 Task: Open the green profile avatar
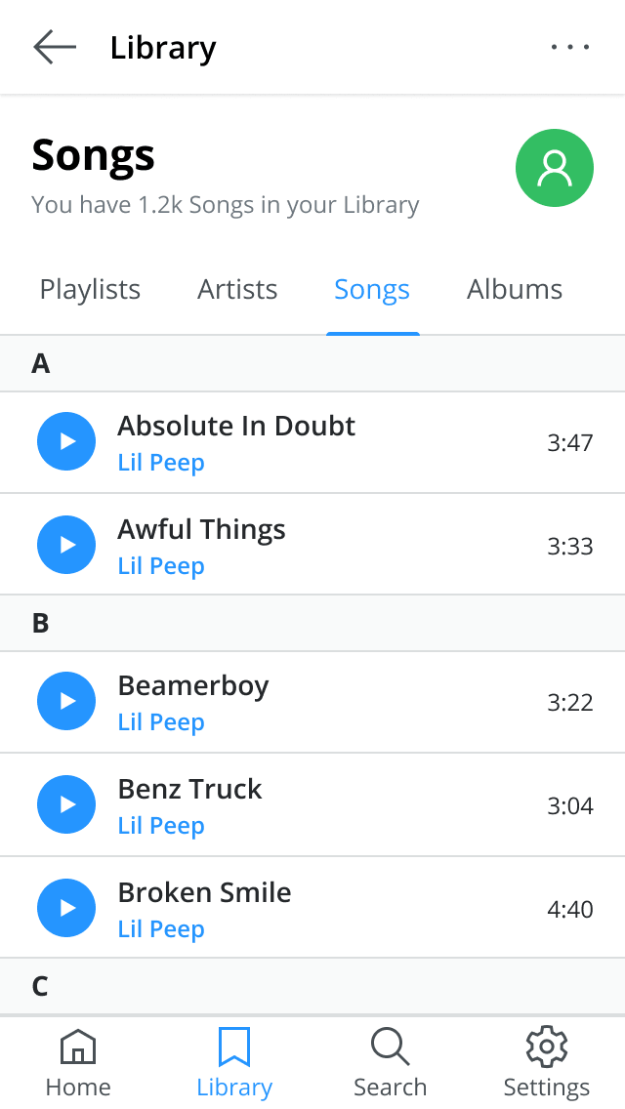click(x=555, y=168)
